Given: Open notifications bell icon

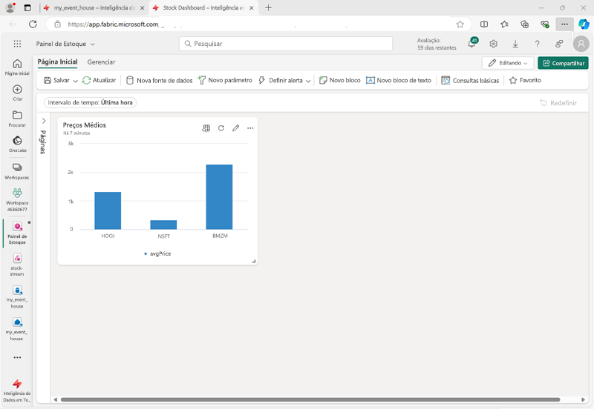Looking at the screenshot, I should (x=472, y=44).
